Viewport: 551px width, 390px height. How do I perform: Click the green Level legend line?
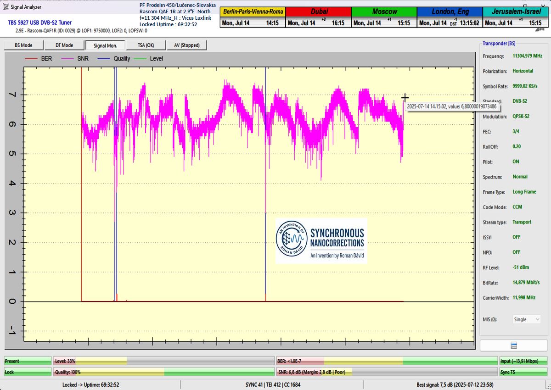click(x=141, y=59)
